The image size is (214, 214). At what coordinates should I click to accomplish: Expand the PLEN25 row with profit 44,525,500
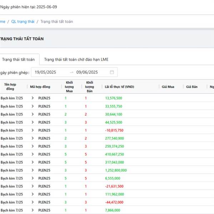[32, 122]
